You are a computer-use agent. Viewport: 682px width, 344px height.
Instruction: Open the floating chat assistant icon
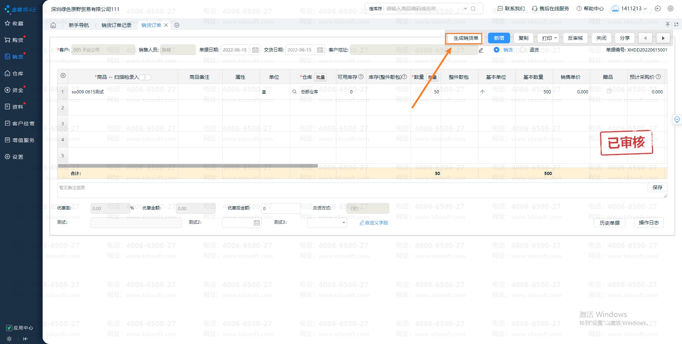click(677, 120)
